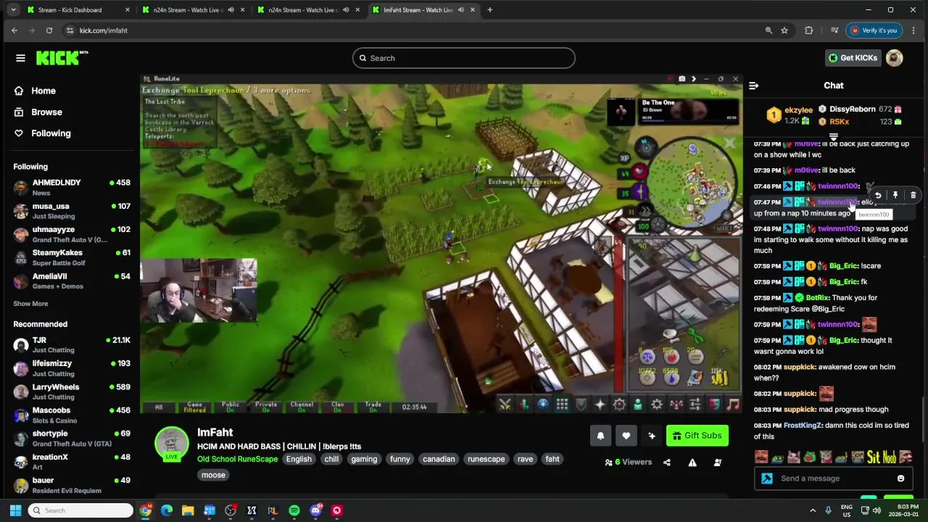Open TJR recommended channel

(71, 345)
